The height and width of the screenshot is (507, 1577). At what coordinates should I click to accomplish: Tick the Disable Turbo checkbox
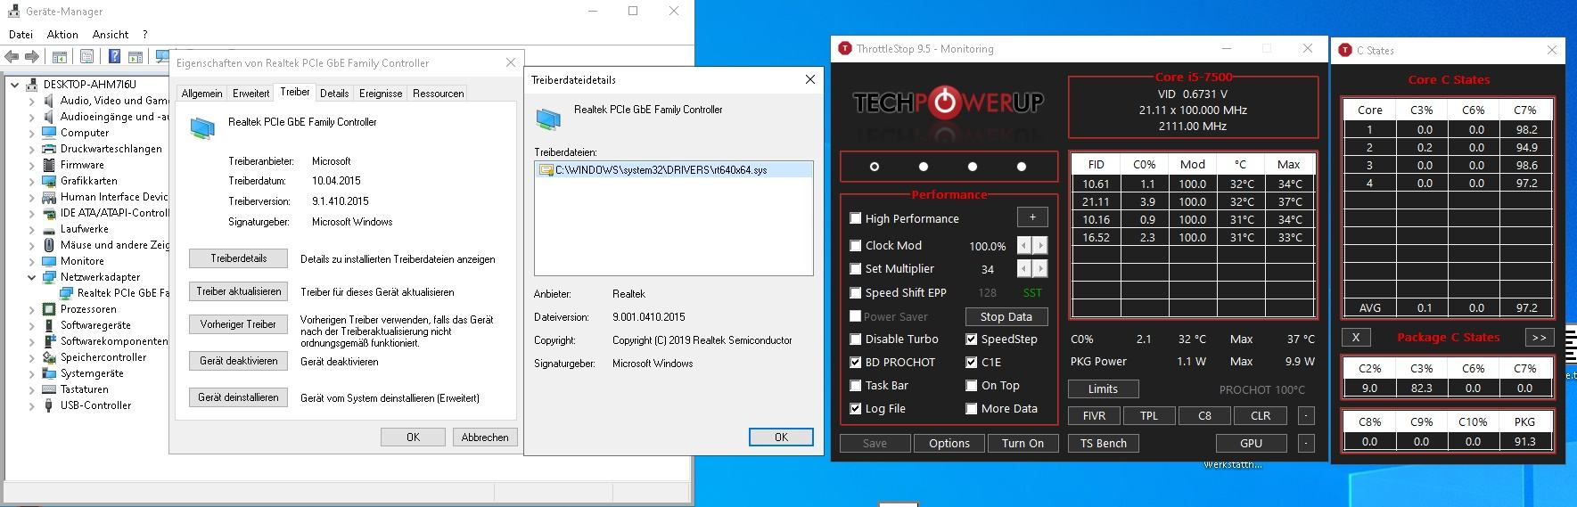pyautogui.click(x=856, y=339)
